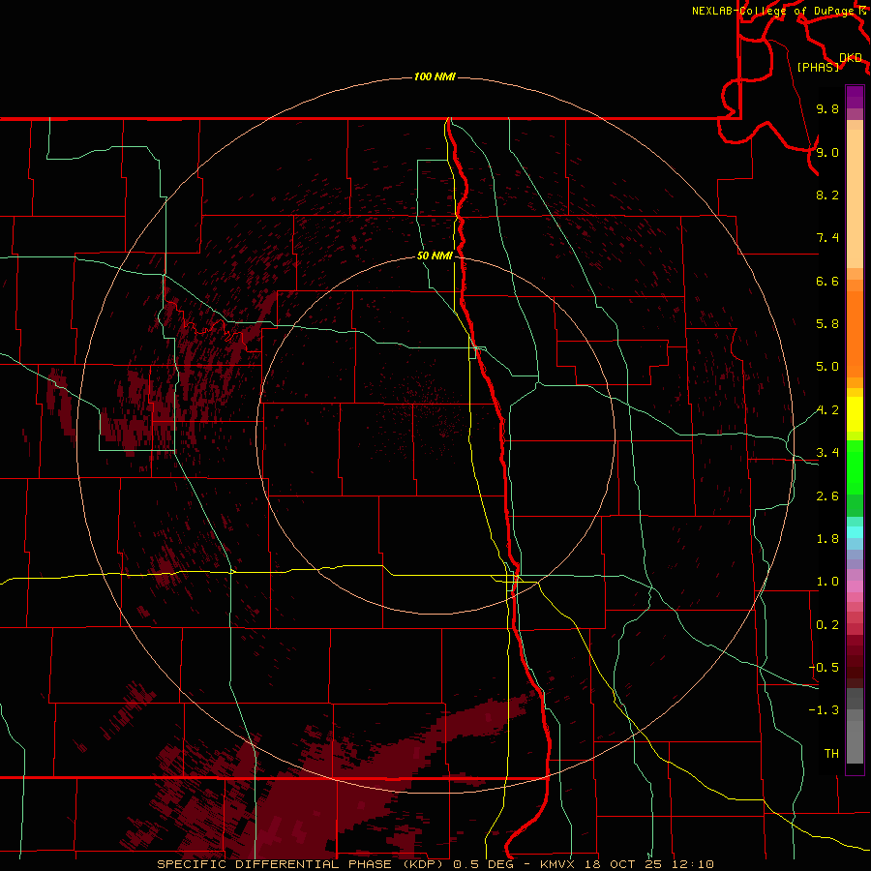Click the 4.2 legend value
This screenshot has width=871, height=871.
827,410
